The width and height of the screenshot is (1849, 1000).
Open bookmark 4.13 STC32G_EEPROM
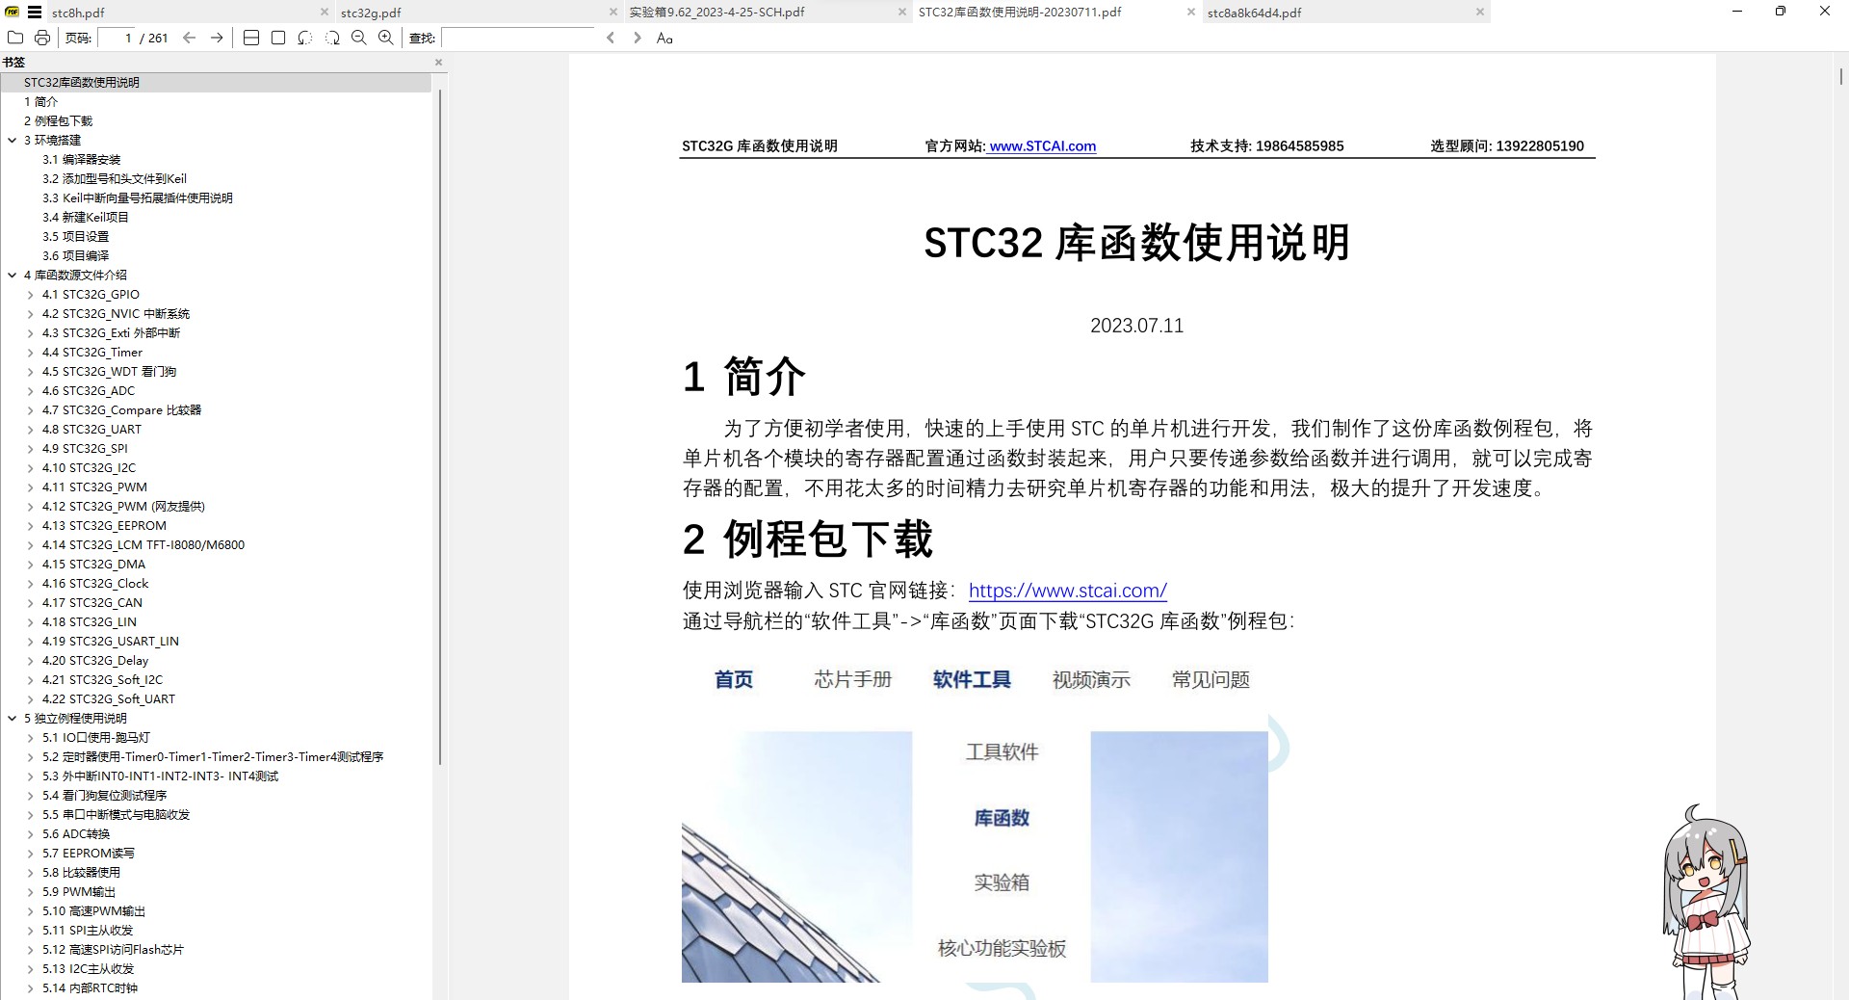(x=104, y=525)
